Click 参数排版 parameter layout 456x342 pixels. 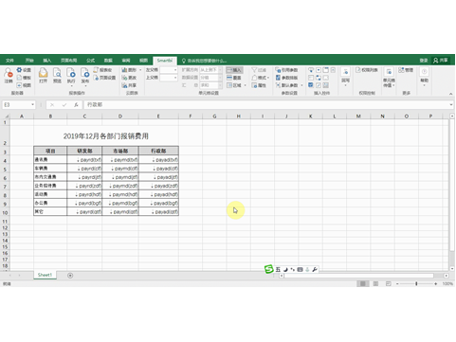point(286,78)
